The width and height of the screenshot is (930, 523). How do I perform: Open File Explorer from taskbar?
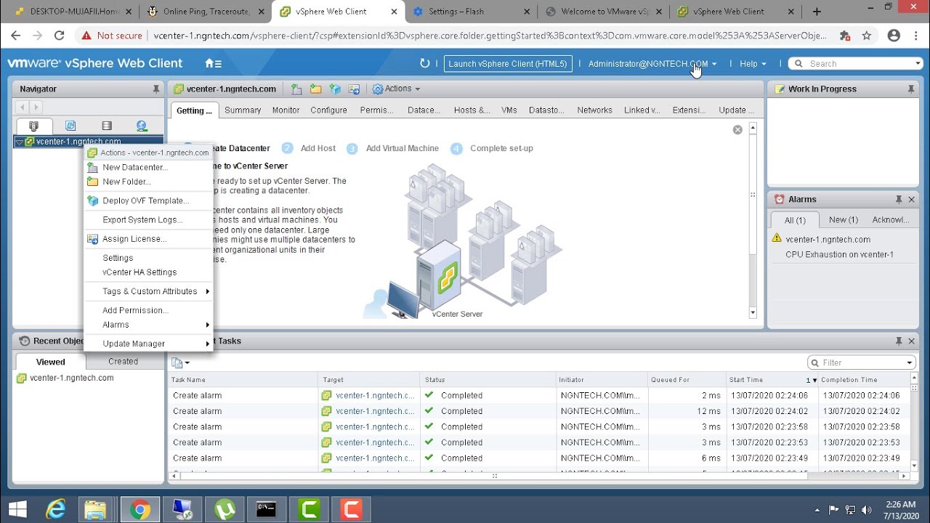(x=97, y=510)
